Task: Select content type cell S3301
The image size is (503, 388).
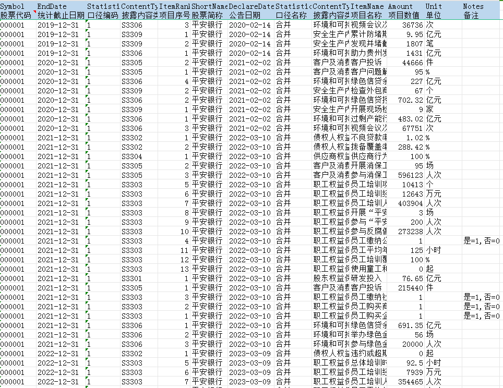Action: (139, 278)
